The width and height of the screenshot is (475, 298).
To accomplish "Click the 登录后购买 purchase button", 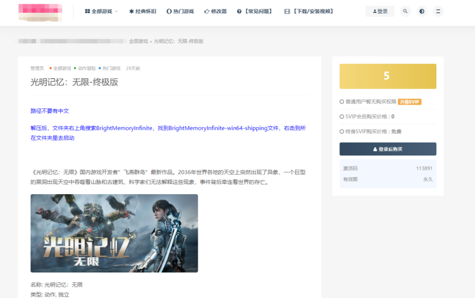I will [388, 149].
